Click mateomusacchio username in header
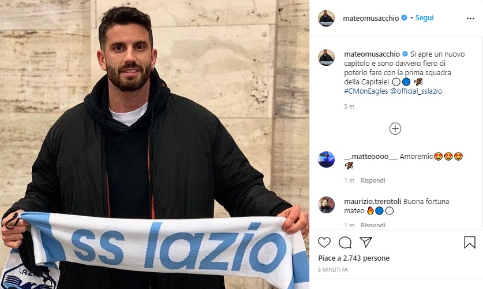483x289 pixels. pyautogui.click(x=370, y=18)
